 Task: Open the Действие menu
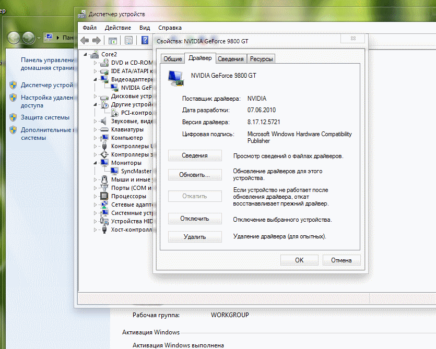(x=118, y=28)
